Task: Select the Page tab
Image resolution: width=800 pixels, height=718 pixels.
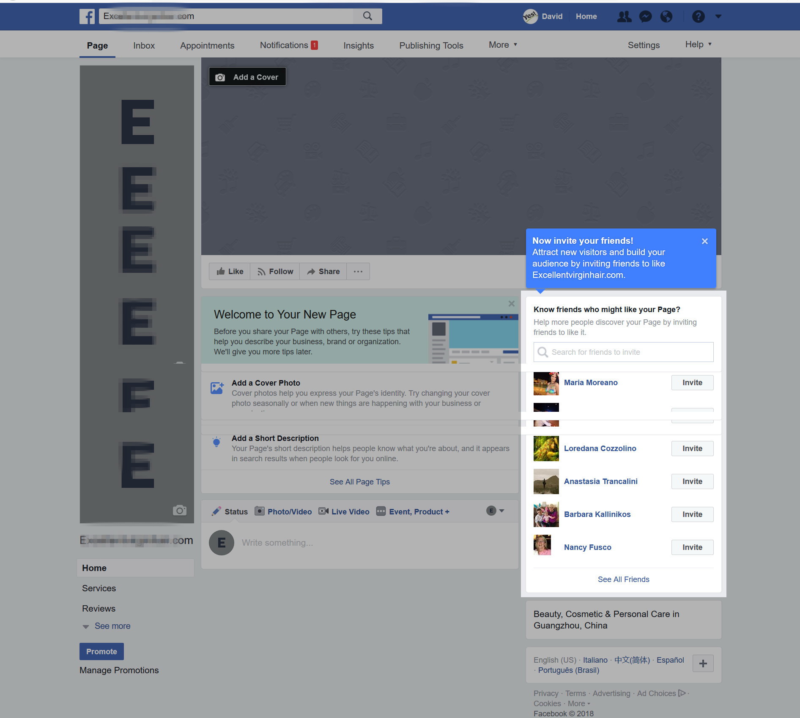Action: (97, 46)
